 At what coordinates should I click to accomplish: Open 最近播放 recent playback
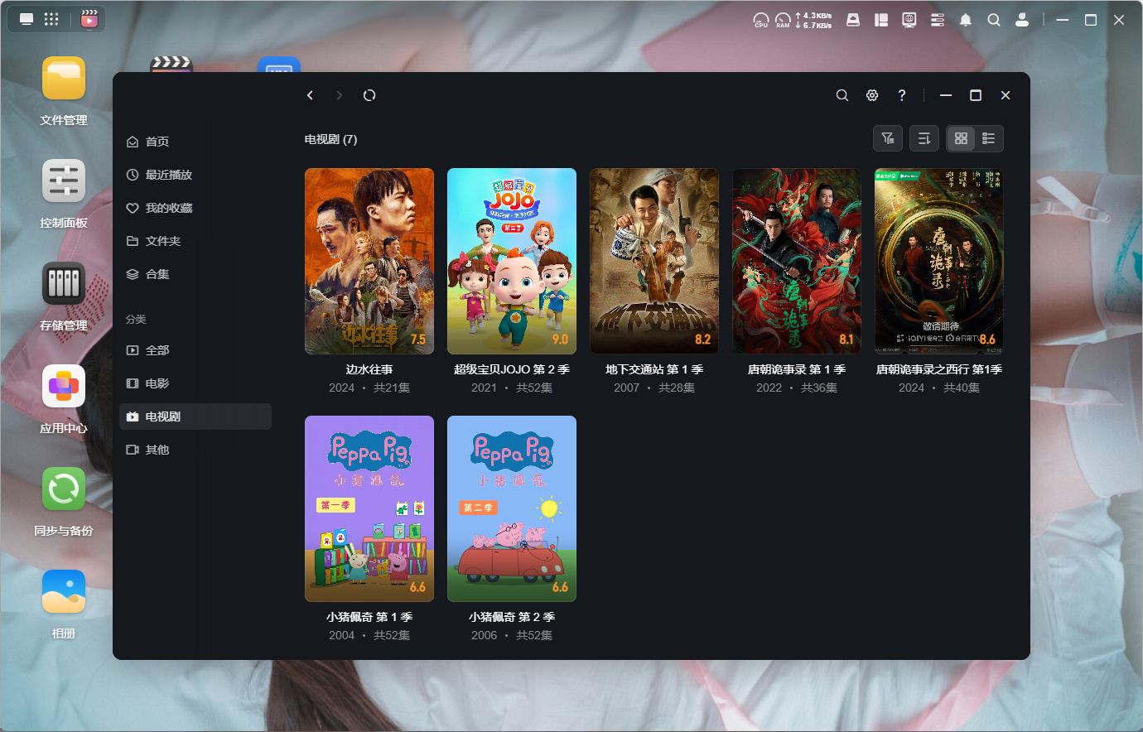point(195,175)
